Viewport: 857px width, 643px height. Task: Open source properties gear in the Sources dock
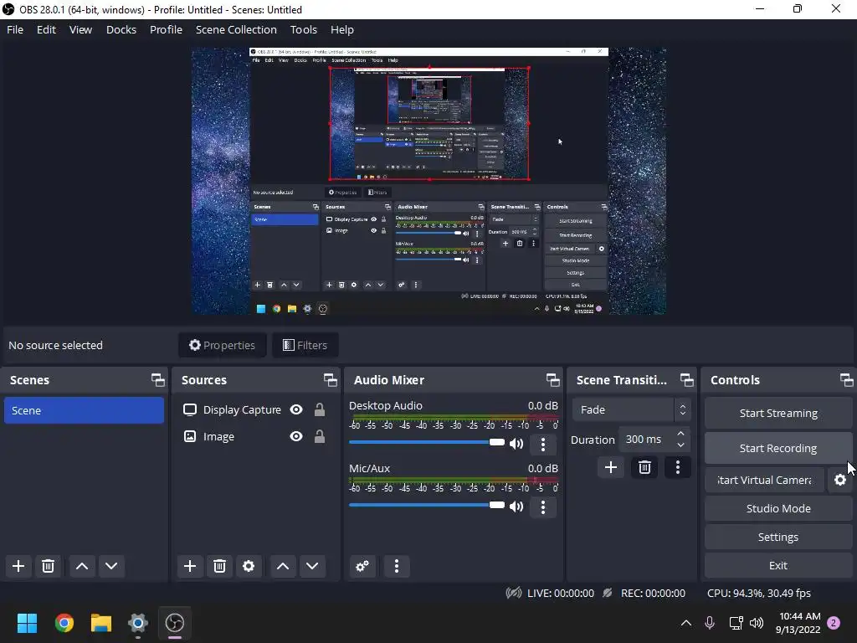249,566
